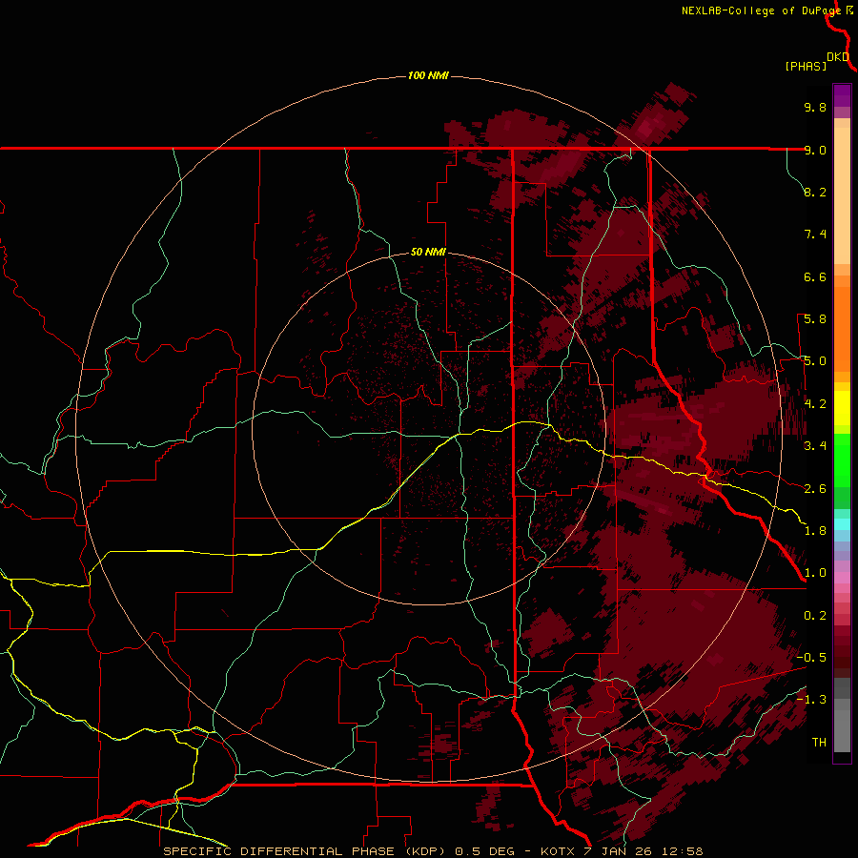This screenshot has width=858, height=858.
Task: Select the 100 NMI range ring label
Action: click(428, 75)
